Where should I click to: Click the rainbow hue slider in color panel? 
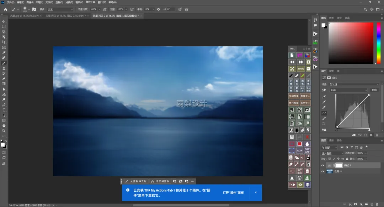[x=378, y=43]
